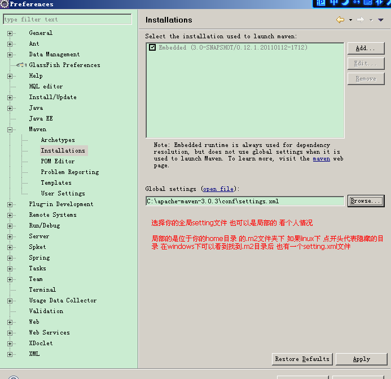The image size is (391, 379).
Task: Open the 'open file' global settings link
Action: click(x=218, y=189)
